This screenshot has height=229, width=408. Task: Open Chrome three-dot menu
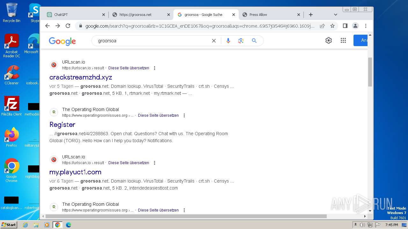366,26
